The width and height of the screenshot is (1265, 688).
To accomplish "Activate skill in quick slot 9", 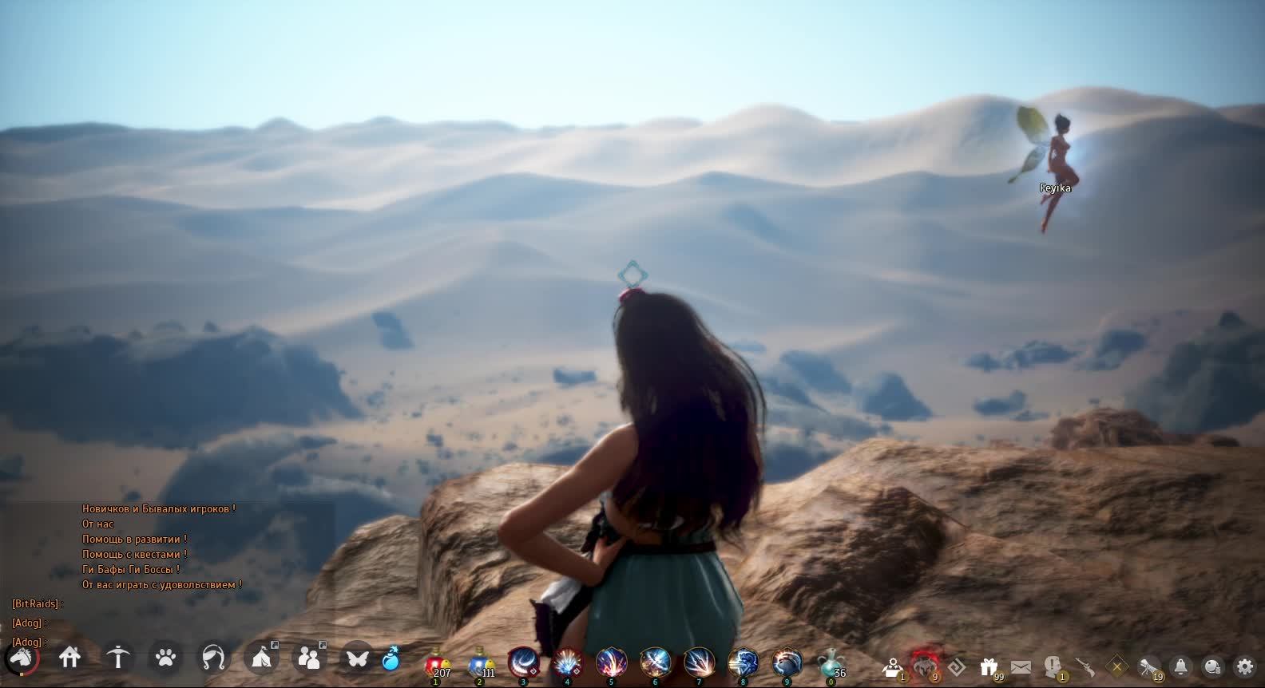I will coord(787,663).
